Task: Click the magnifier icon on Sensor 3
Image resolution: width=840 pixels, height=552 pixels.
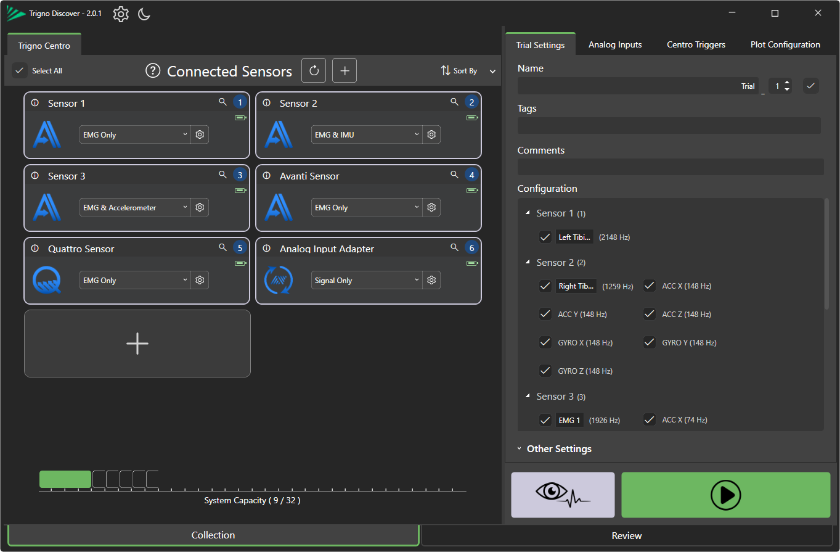Action: click(x=223, y=175)
